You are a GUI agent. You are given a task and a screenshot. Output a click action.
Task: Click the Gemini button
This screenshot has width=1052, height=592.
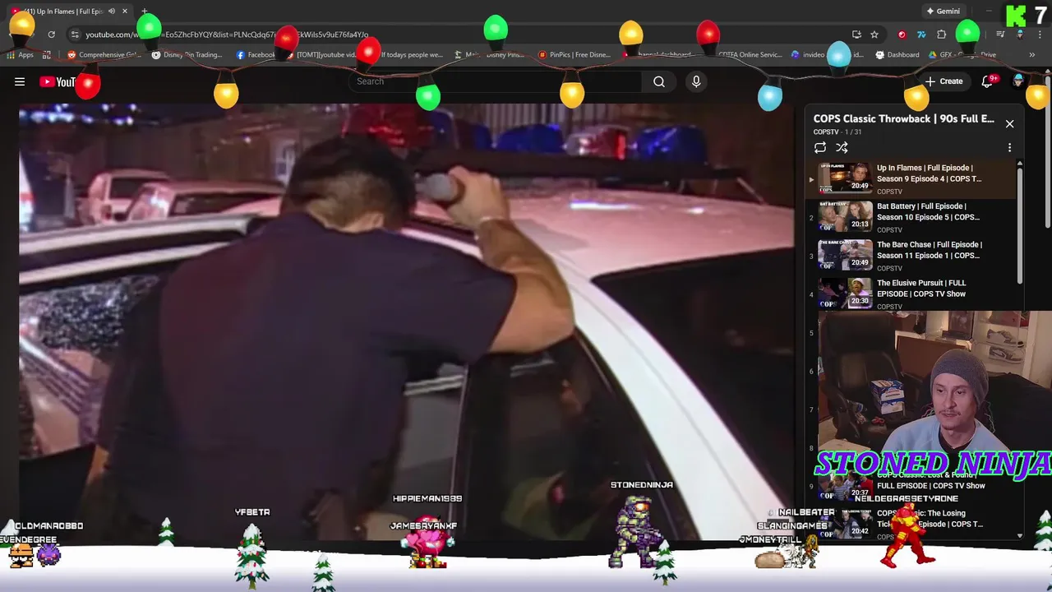pyautogui.click(x=943, y=12)
